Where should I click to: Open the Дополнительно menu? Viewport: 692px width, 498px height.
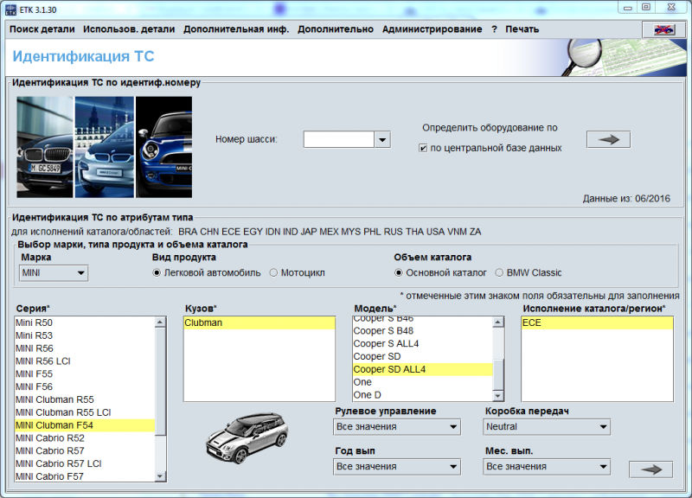[x=336, y=29]
